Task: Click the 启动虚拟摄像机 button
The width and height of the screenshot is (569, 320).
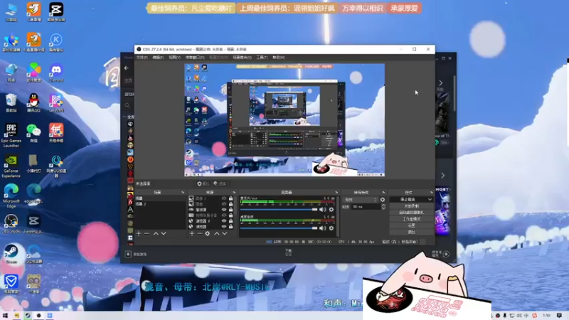Action: [412, 213]
